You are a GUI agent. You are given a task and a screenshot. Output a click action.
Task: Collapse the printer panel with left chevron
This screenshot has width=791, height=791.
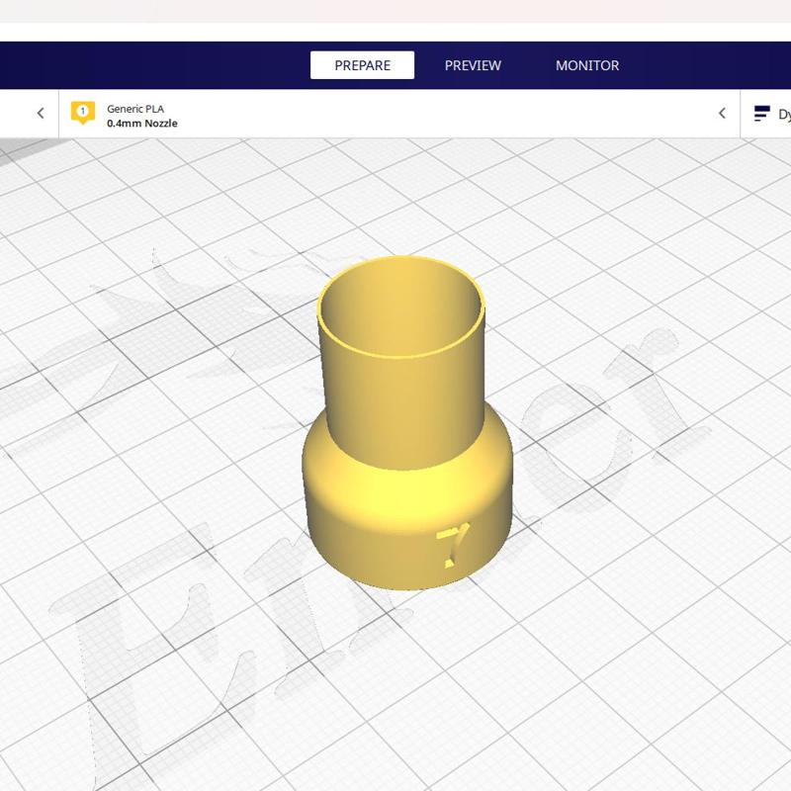pyautogui.click(x=41, y=113)
